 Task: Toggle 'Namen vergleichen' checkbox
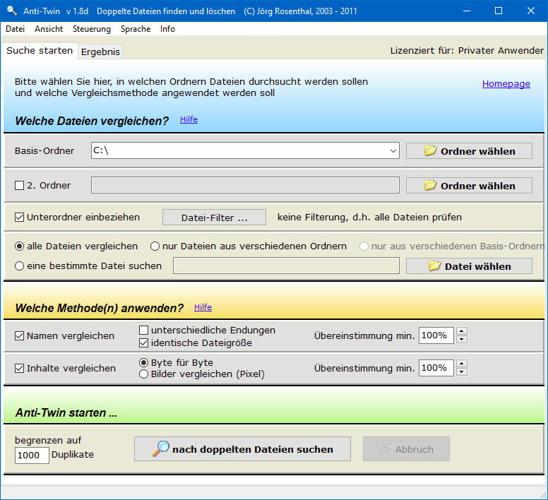[x=19, y=335]
